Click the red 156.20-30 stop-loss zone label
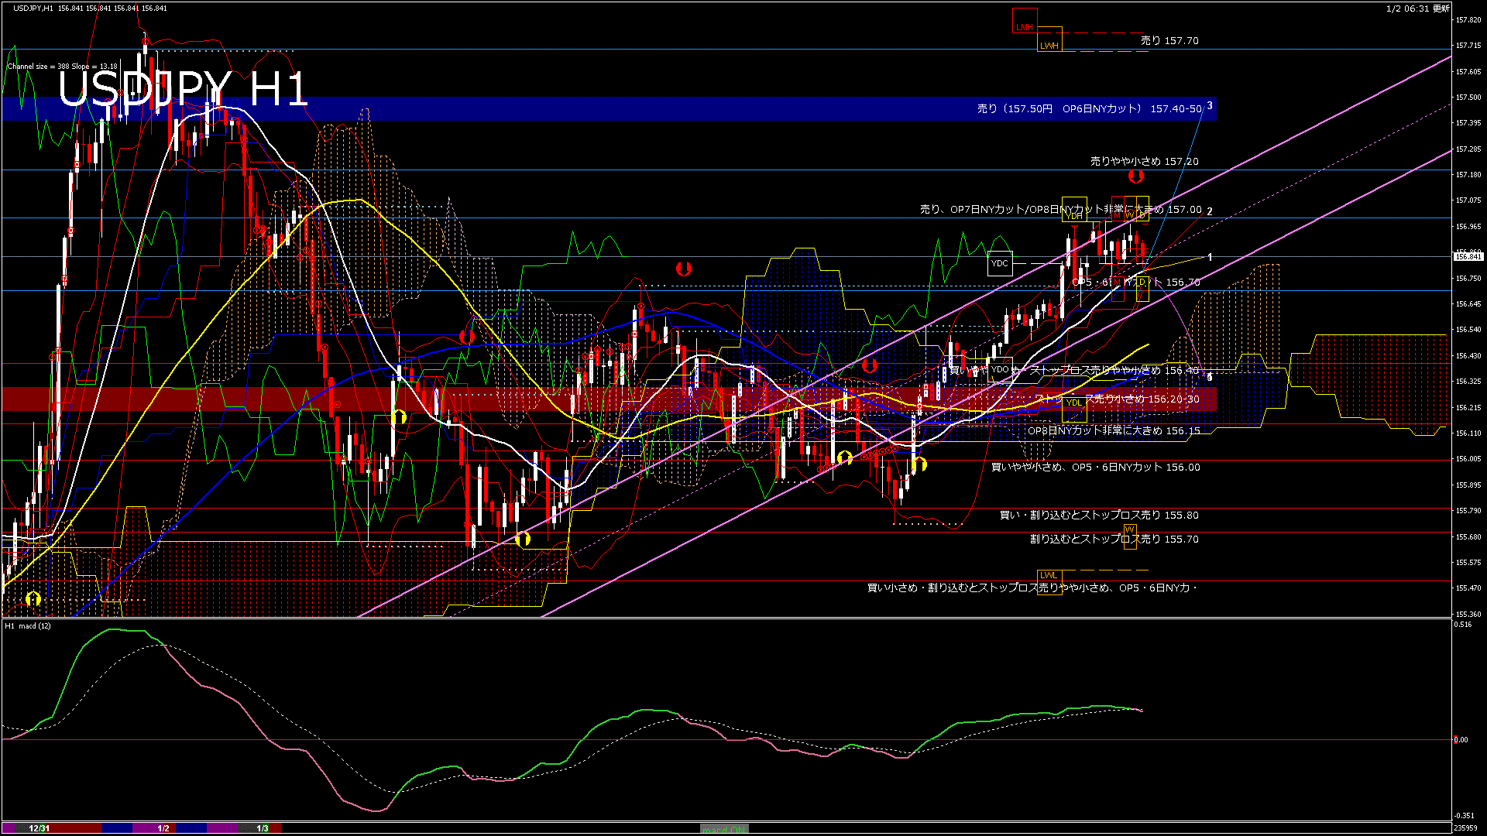The width and height of the screenshot is (1487, 836). click(x=1117, y=399)
